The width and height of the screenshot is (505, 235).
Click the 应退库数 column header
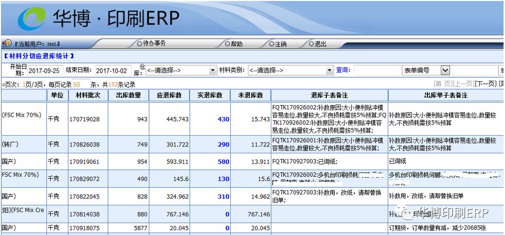tap(169, 96)
